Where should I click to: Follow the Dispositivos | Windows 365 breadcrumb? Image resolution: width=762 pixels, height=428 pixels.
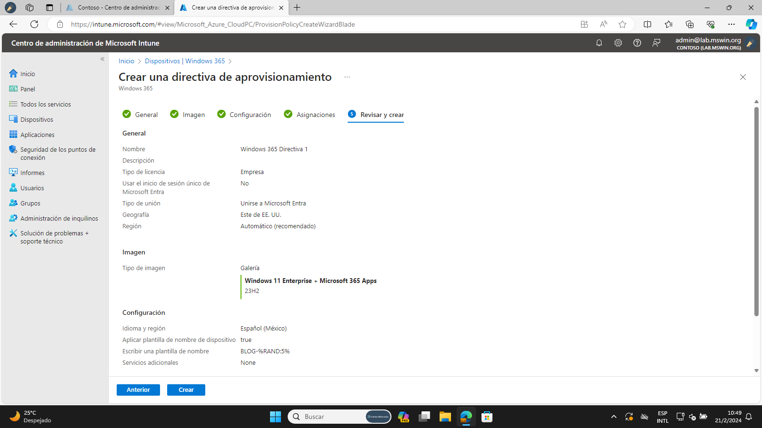click(185, 61)
